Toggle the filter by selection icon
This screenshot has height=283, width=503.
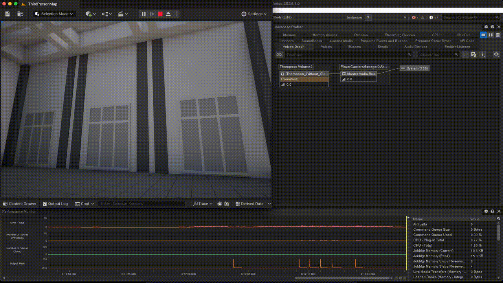tap(474, 55)
